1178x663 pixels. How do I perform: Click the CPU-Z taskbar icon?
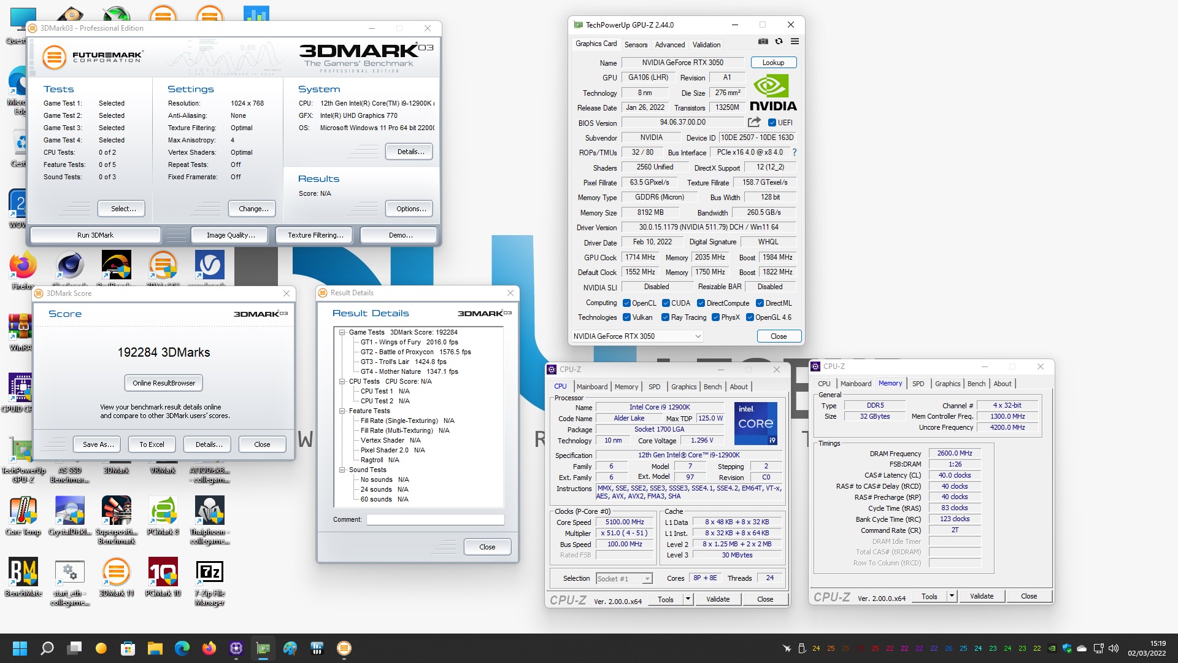pyautogui.click(x=236, y=648)
